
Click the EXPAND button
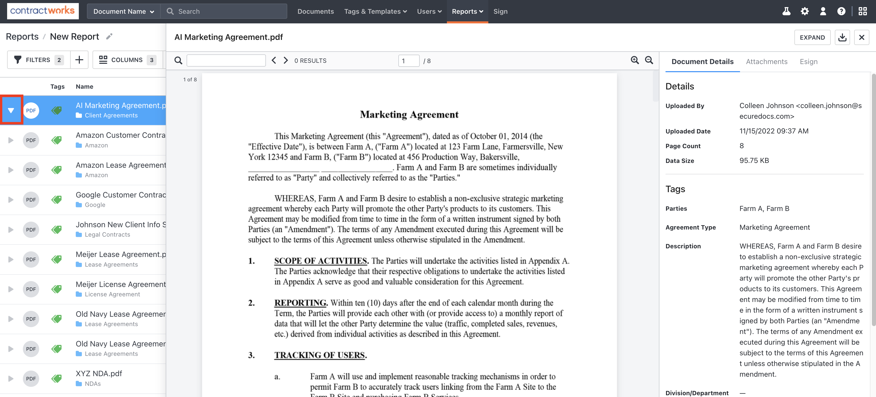point(812,37)
